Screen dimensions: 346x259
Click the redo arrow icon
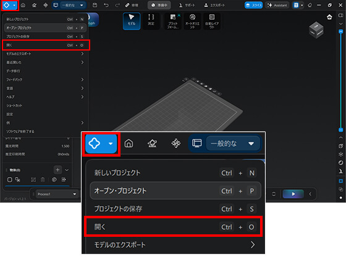117,5
